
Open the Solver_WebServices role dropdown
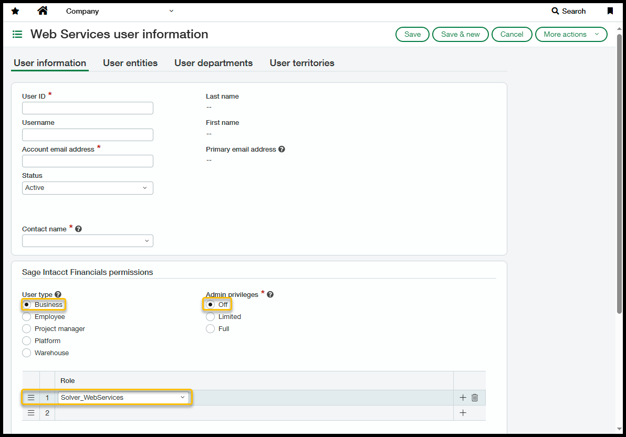coord(123,398)
